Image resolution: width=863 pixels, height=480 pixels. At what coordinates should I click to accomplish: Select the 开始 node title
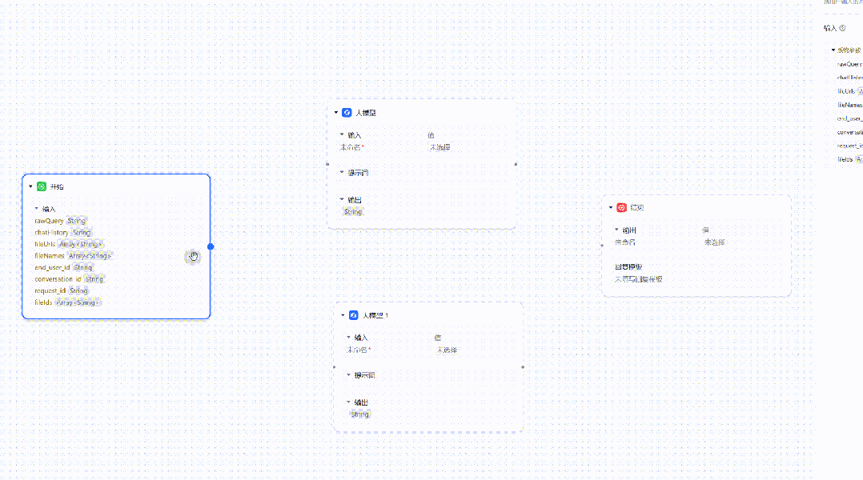point(57,187)
